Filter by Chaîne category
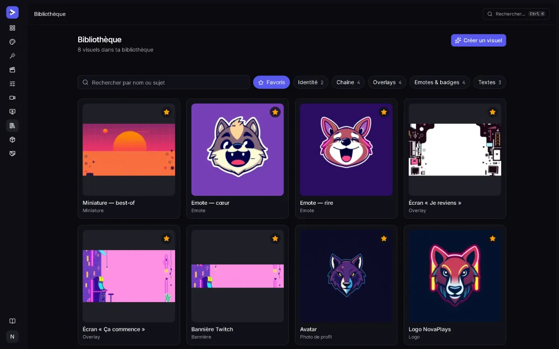 tap(348, 82)
